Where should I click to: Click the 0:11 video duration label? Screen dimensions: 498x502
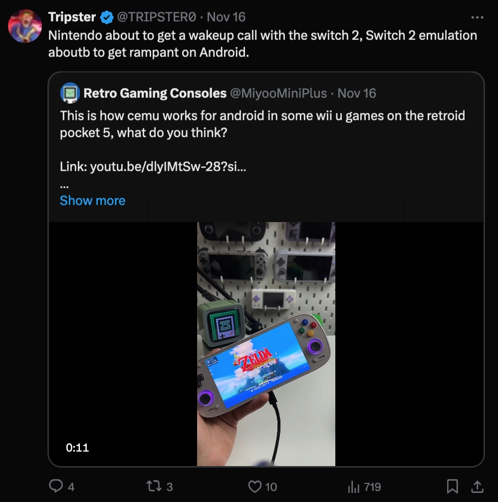coord(77,448)
